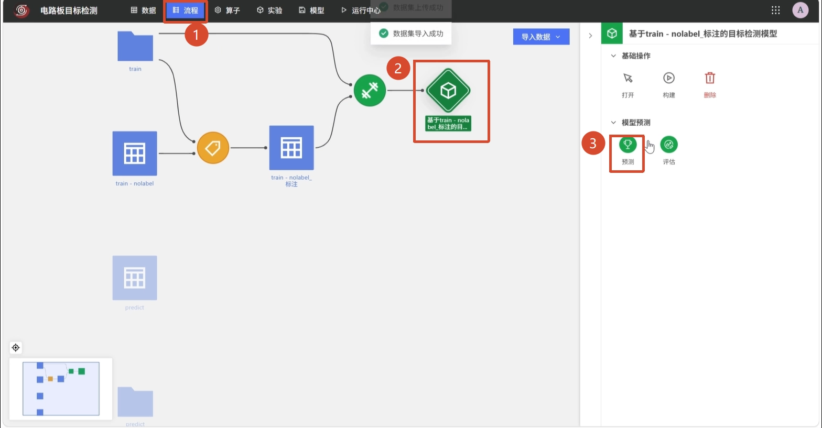Open the 模型 tab
This screenshot has width=822, height=428.
[311, 10]
